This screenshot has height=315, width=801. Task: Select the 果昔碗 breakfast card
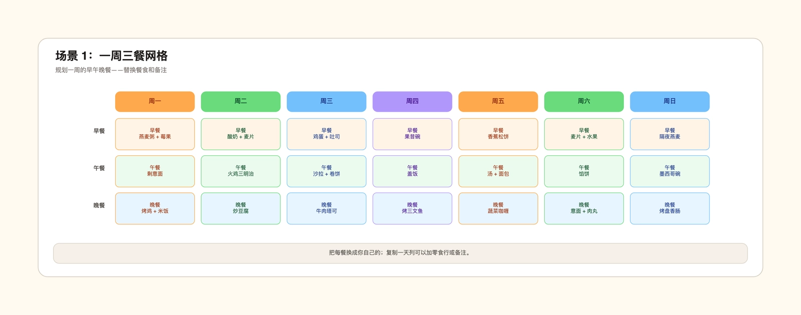point(413,134)
